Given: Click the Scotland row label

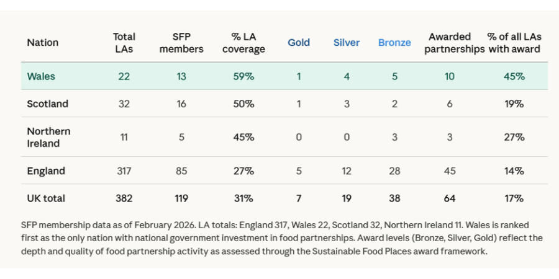Looking at the screenshot, I should [47, 104].
